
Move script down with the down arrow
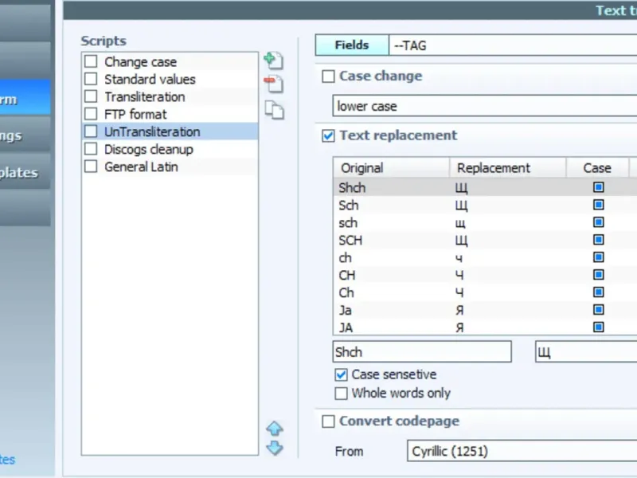click(x=275, y=448)
